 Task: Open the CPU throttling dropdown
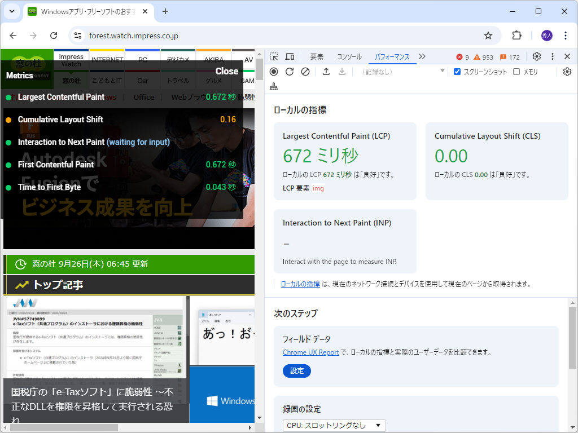pos(334,425)
